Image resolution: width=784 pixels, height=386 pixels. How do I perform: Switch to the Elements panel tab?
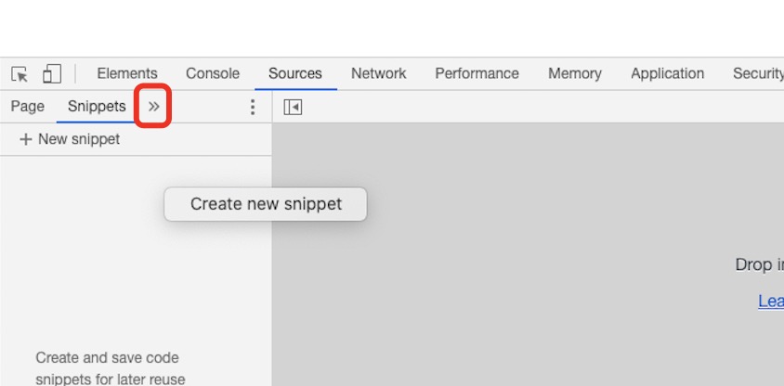pos(127,74)
